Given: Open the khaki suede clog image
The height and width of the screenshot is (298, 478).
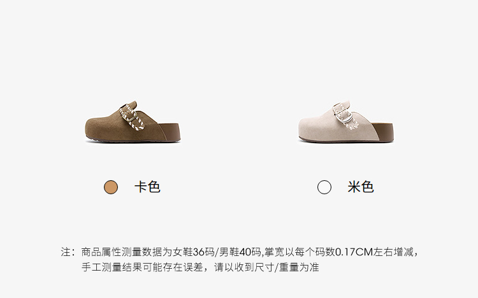Looking at the screenshot, I should 133,122.
